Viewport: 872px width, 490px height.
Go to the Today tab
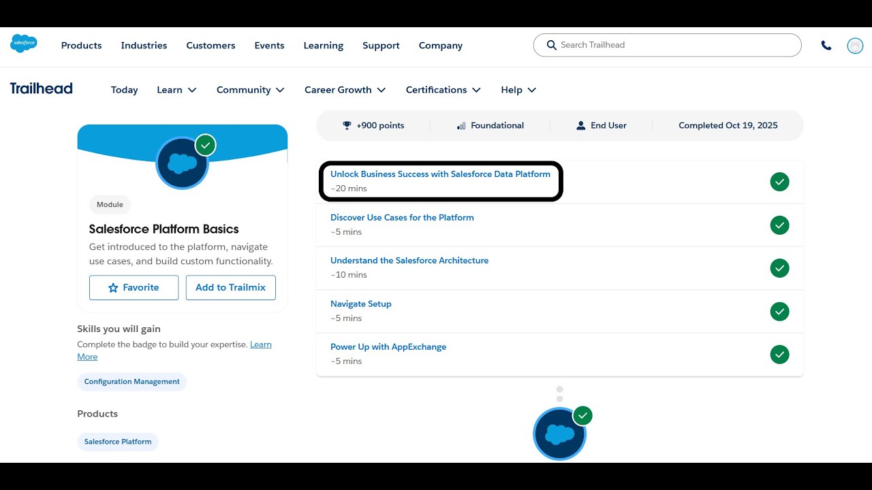pyautogui.click(x=125, y=90)
